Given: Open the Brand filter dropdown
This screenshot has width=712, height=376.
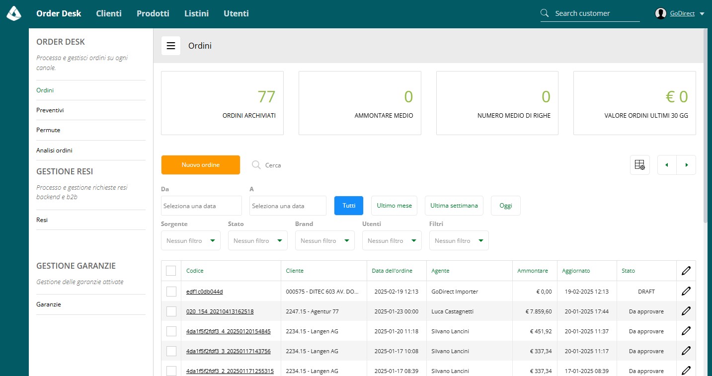Looking at the screenshot, I should pos(325,240).
